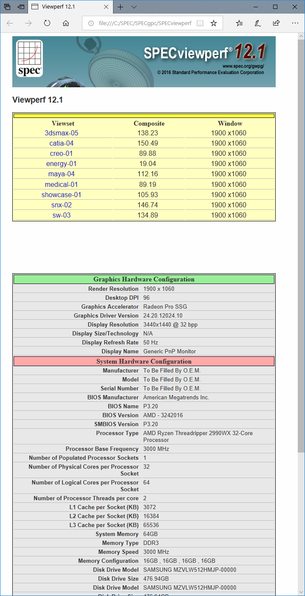Open the energy-01 viewset link
Viewport: 305px width, 596px height.
(62, 164)
